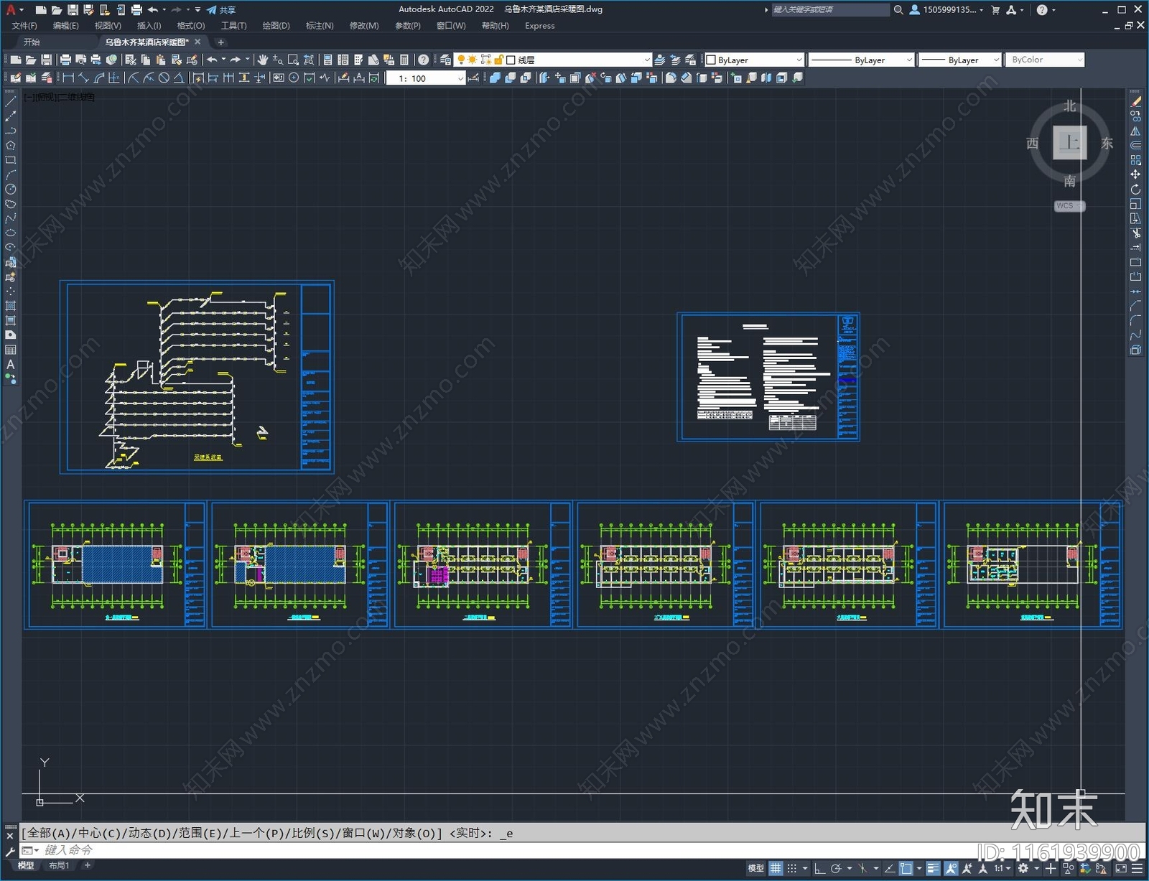Click the Plot printer icon in toolbar
The width and height of the screenshot is (1149, 881).
(x=65, y=60)
